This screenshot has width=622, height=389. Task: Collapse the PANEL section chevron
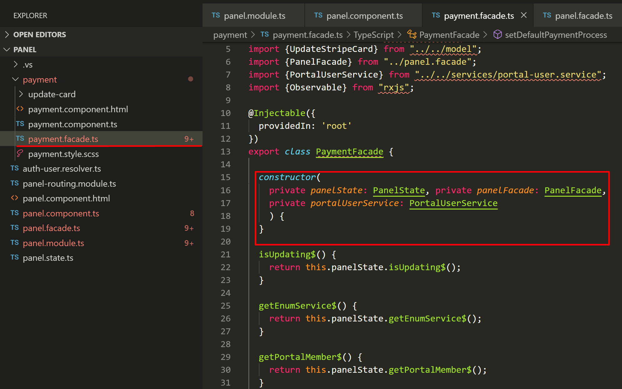[7, 49]
